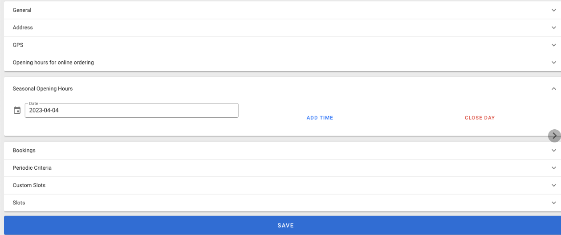
Task: Click the calendar icon beside Date field
Action: (x=17, y=110)
